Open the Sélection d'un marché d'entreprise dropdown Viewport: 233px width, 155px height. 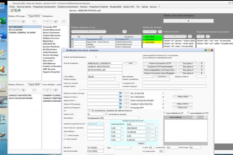(x=188, y=21)
